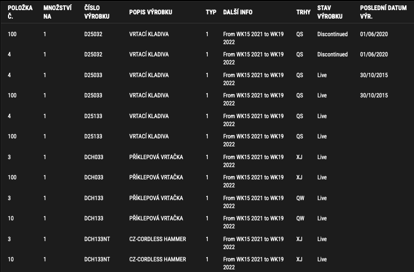Image resolution: width=414 pixels, height=272 pixels.
Task: Click the TYP column header
Action: (x=211, y=12)
